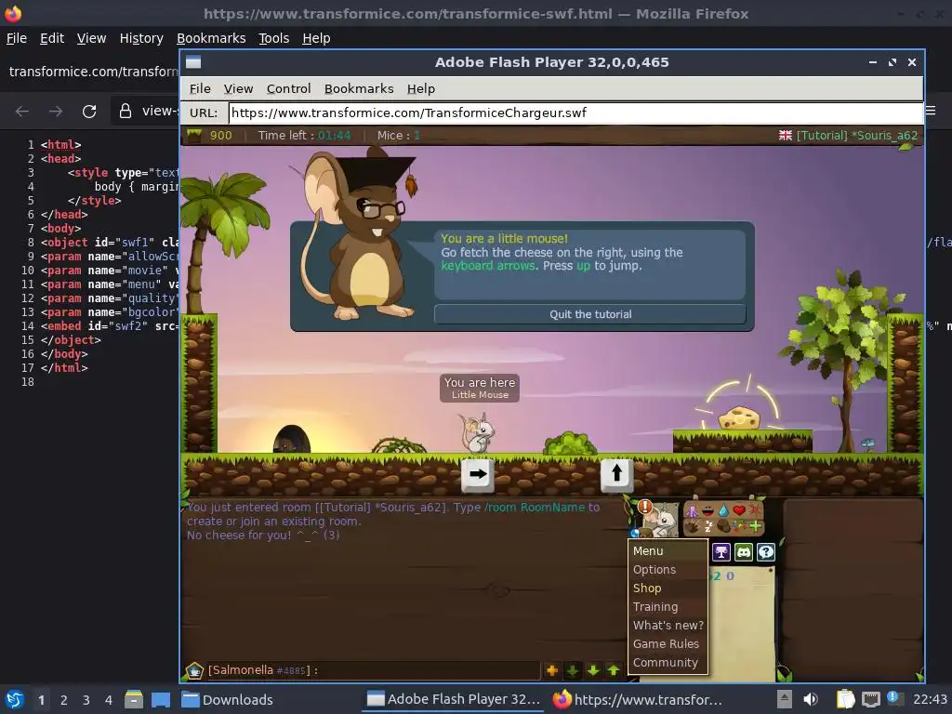Click the green plus emote icon
Screen dimensions: 952x714
click(x=755, y=526)
